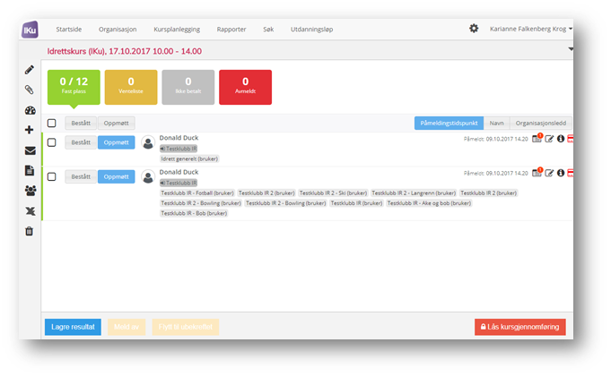This screenshot has width=611, height=377.
Task: Go to Startside menu
Action: [68, 30]
